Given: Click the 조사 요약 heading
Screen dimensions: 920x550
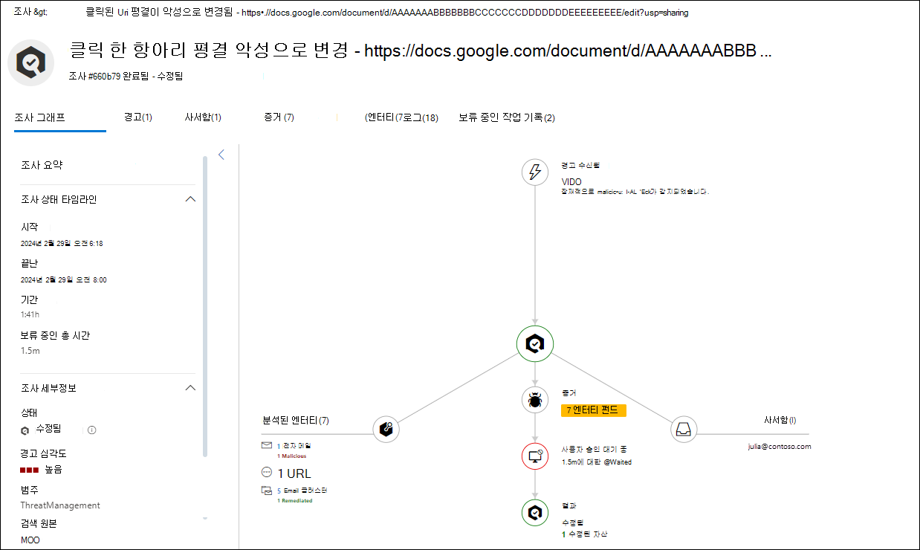Looking at the screenshot, I should tap(42, 166).
